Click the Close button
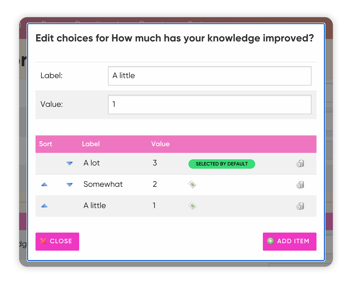 (57, 241)
